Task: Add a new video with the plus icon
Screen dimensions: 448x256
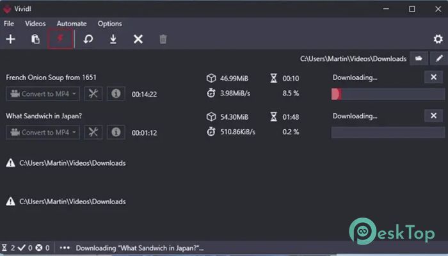Action: (x=11, y=39)
